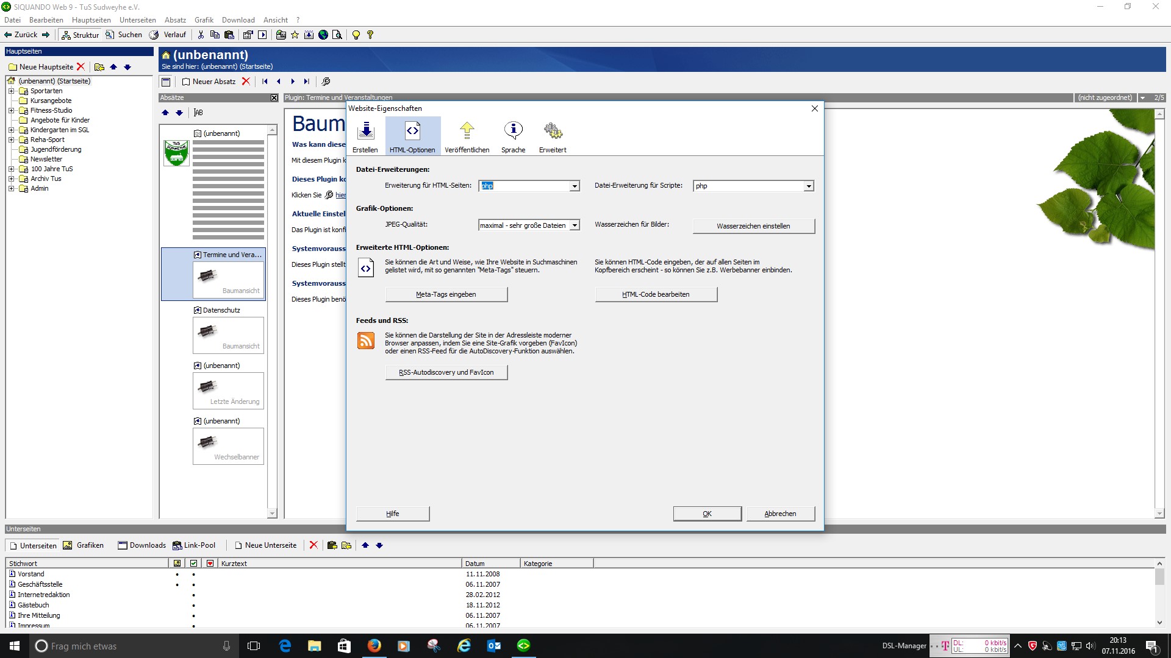
Task: Click the red X next to Neue Hauptseite
Action: [81, 67]
